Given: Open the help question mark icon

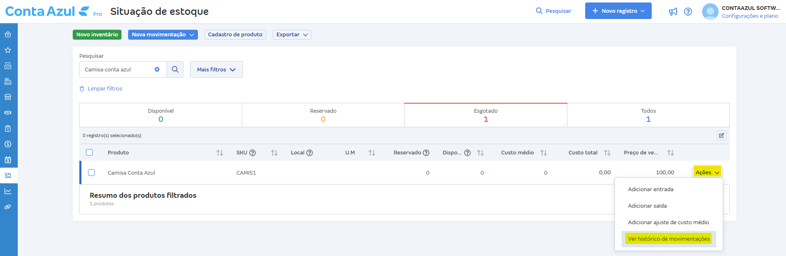Looking at the screenshot, I should click(x=688, y=12).
